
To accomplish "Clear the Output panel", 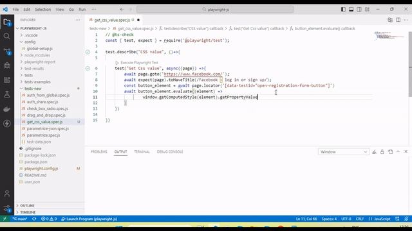I will point(374,152).
